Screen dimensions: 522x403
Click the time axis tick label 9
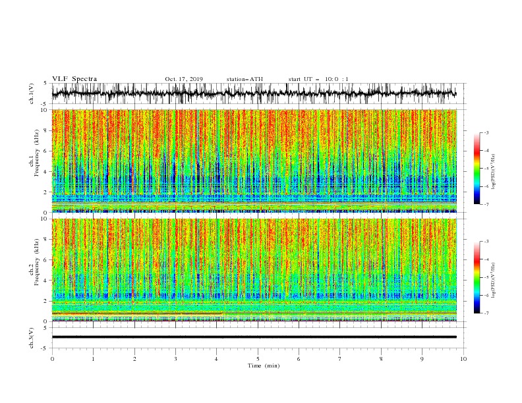point(422,359)
